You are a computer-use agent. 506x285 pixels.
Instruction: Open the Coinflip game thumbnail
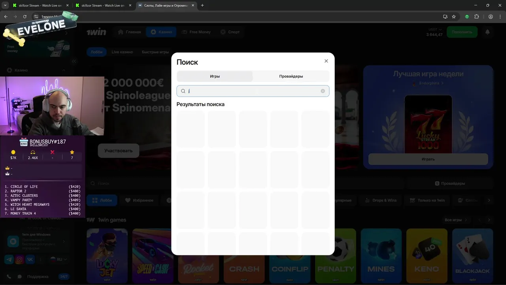pos(290,269)
